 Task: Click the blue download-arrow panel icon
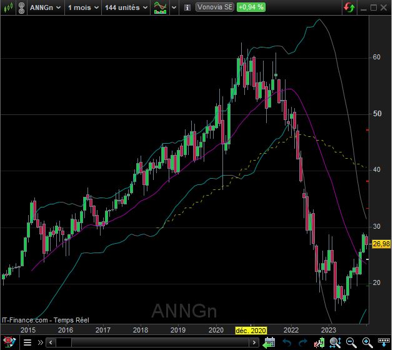384,342
